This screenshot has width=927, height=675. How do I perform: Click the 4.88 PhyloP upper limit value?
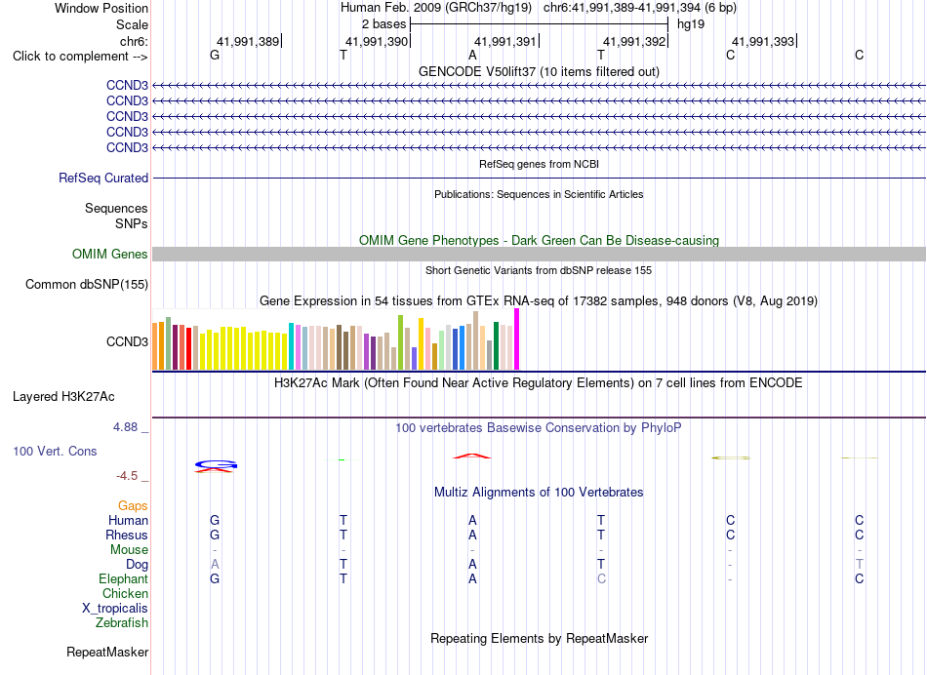tap(125, 426)
